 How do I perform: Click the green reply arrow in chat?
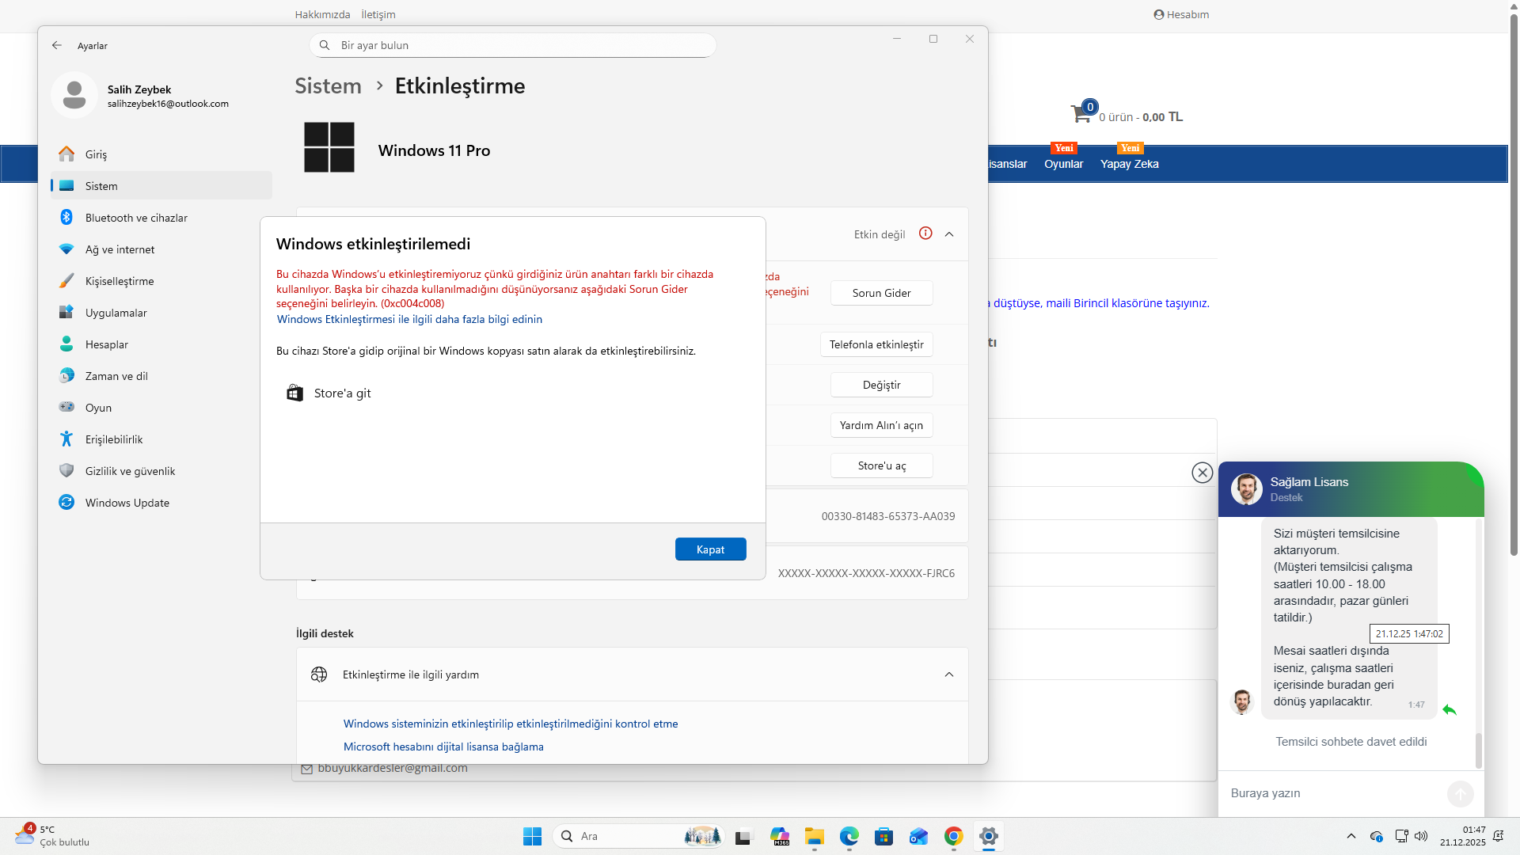[1450, 710]
